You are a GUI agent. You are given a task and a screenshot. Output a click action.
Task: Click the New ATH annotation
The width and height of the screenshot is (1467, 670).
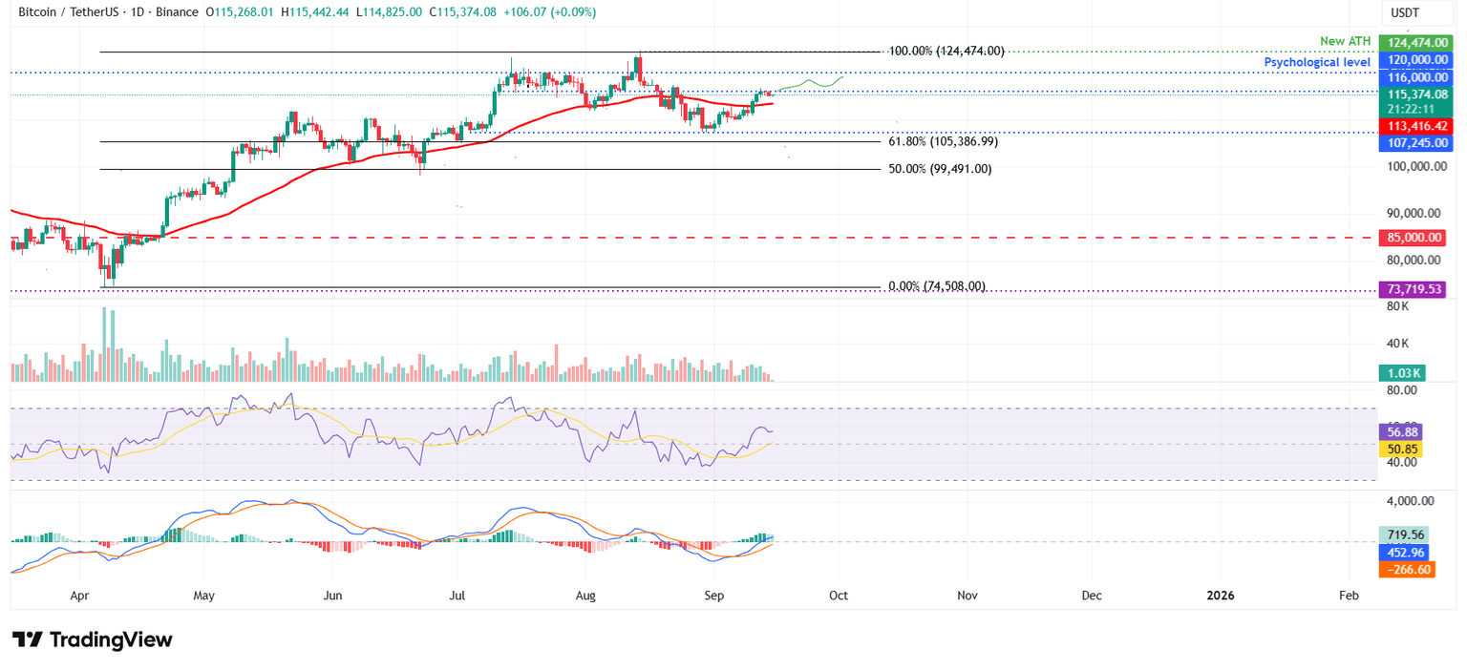[x=1346, y=41]
